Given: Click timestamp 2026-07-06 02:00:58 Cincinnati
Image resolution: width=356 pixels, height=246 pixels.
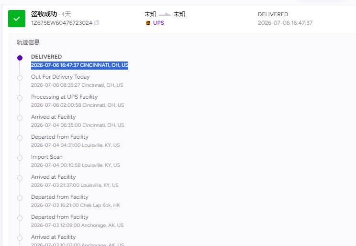Looking at the screenshot, I should pos(78,105).
